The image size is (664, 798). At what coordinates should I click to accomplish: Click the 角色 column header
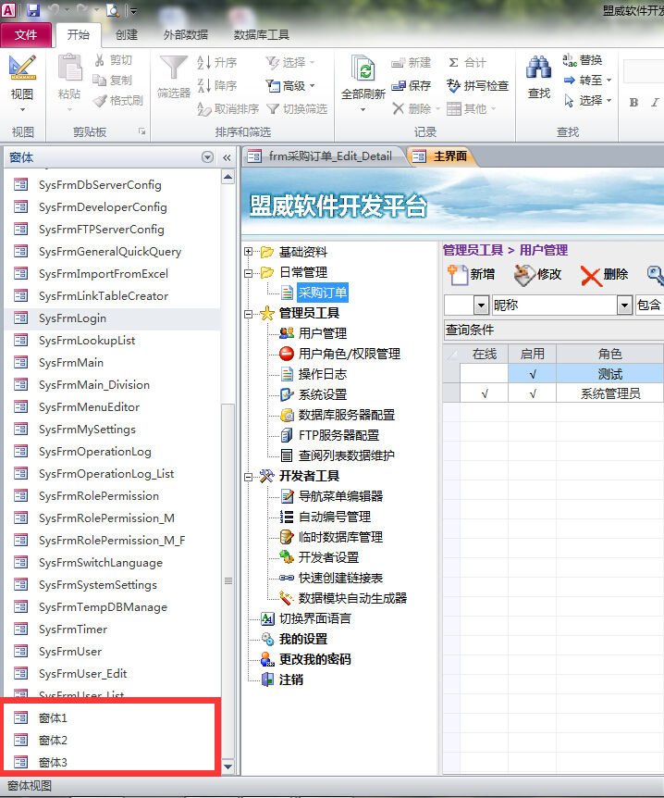click(609, 354)
